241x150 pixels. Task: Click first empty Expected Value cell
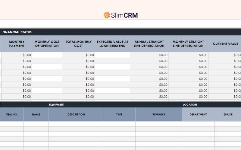point(112,55)
